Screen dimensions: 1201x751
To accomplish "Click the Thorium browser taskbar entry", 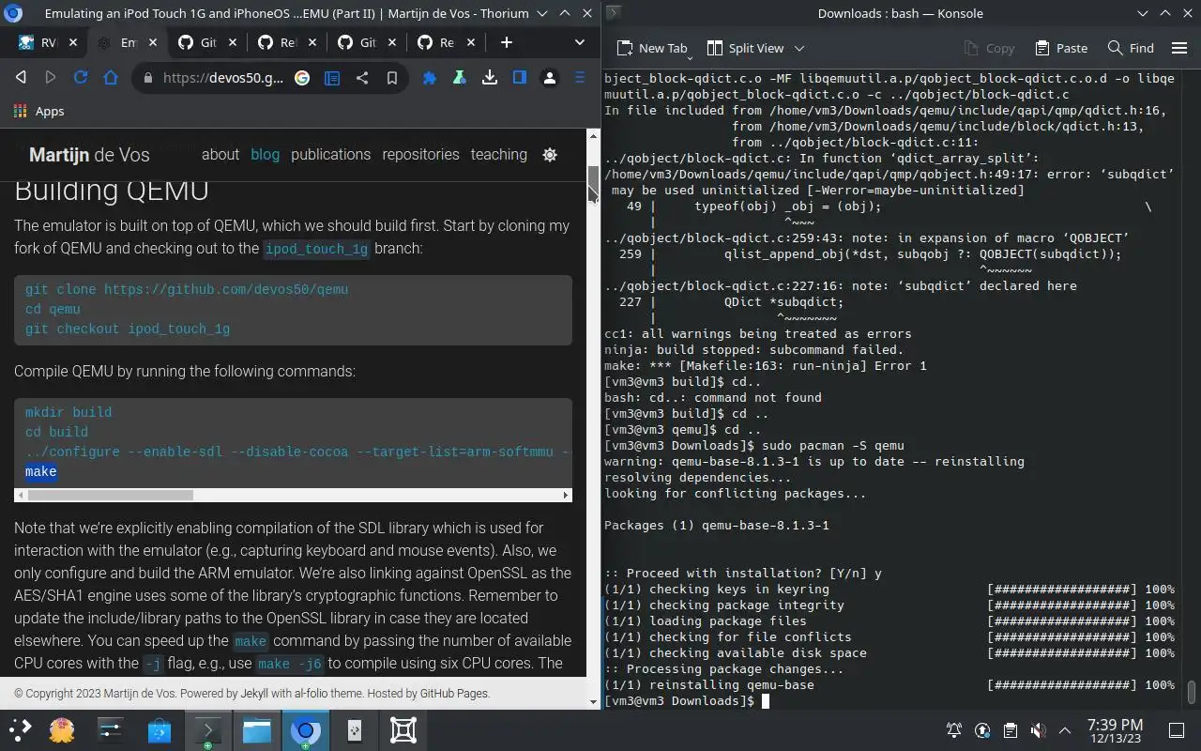I will 306,729.
